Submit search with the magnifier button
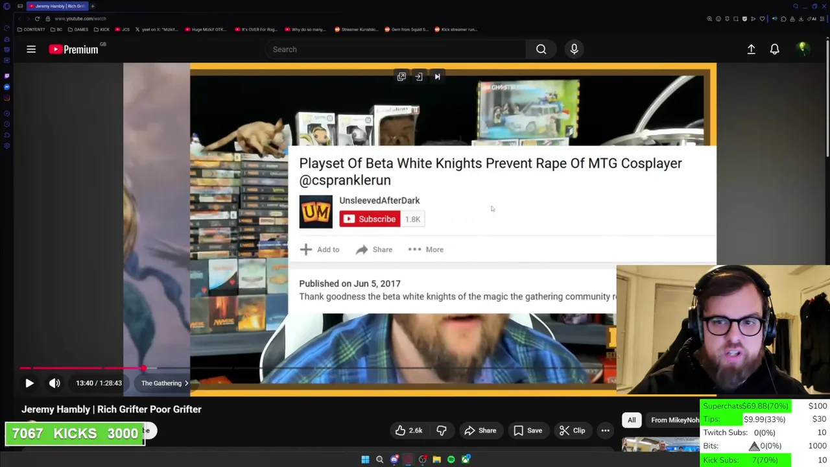The height and width of the screenshot is (467, 830). click(541, 49)
